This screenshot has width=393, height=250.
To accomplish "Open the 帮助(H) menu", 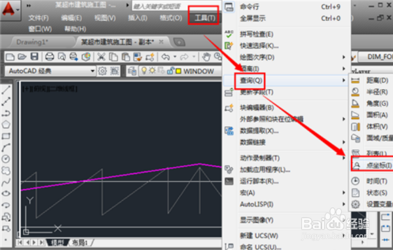I will coord(75,29).
